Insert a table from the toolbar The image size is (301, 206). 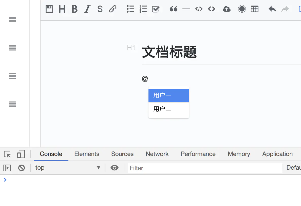(255, 9)
